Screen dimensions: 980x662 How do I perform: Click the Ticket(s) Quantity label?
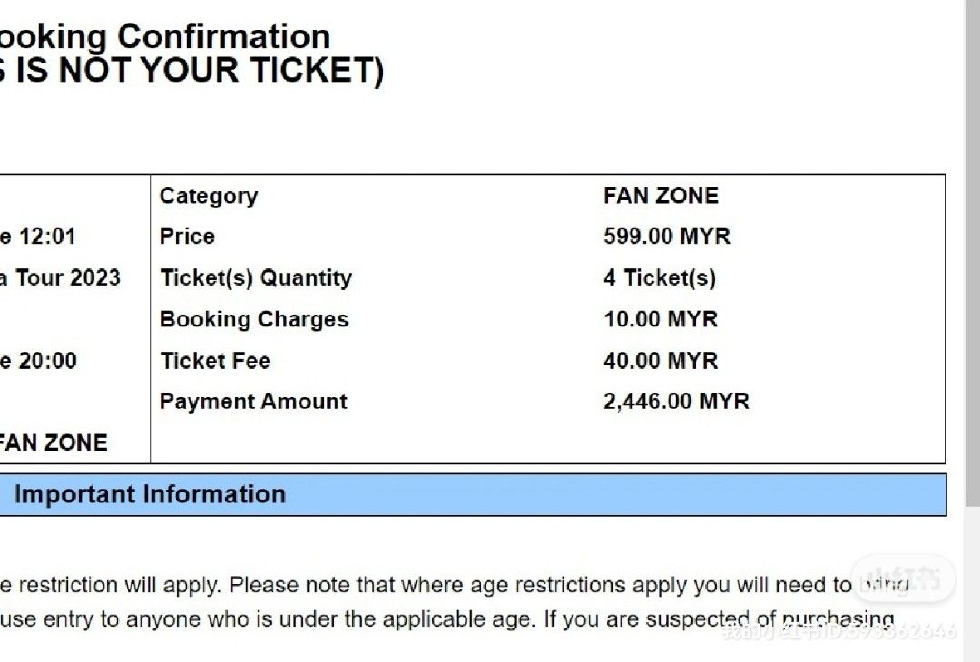click(255, 277)
